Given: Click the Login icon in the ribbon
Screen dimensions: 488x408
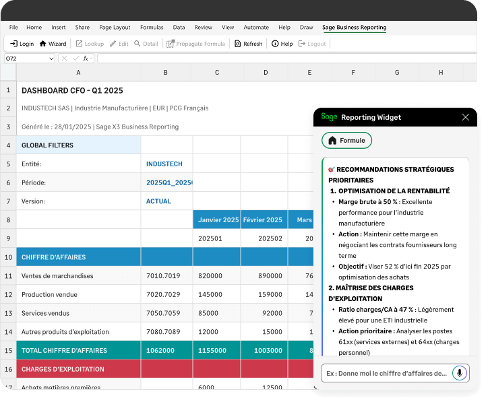Looking at the screenshot, I should click(x=13, y=44).
